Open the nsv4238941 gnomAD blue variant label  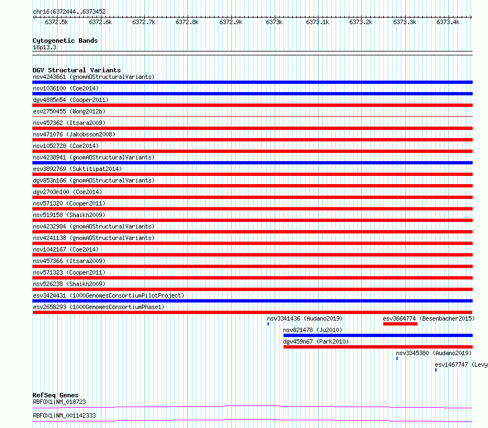tap(94, 157)
